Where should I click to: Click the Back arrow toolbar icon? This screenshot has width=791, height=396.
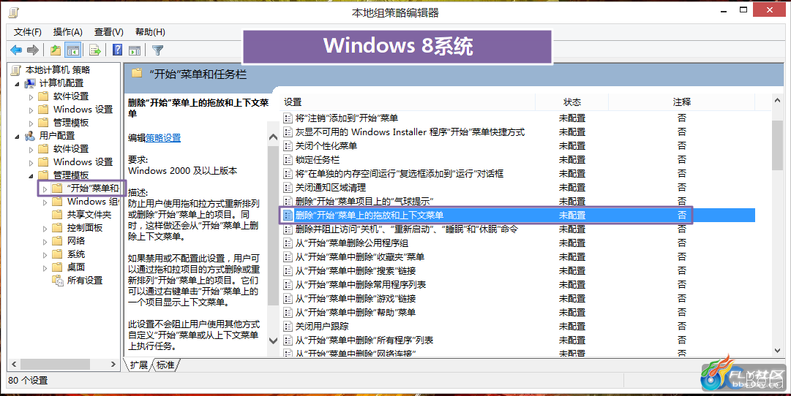click(x=16, y=50)
